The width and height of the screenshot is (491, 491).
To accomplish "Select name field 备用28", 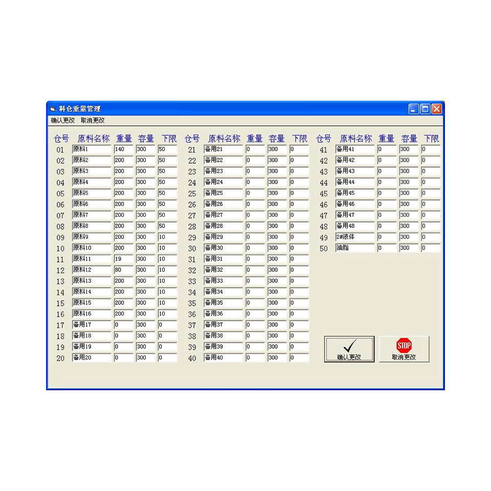I will (x=224, y=226).
